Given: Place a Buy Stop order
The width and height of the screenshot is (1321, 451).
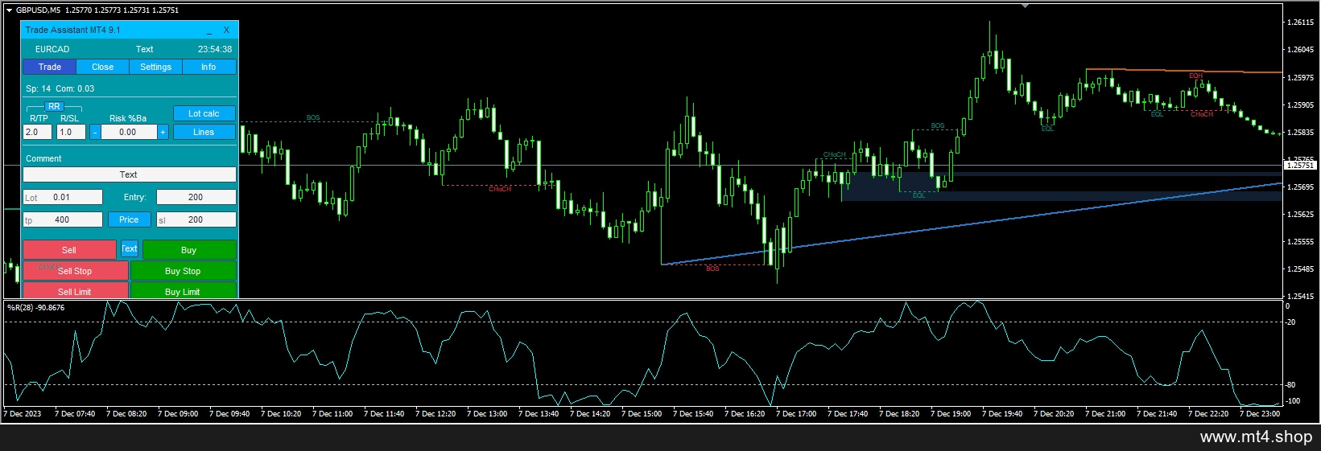Looking at the screenshot, I should pyautogui.click(x=184, y=271).
